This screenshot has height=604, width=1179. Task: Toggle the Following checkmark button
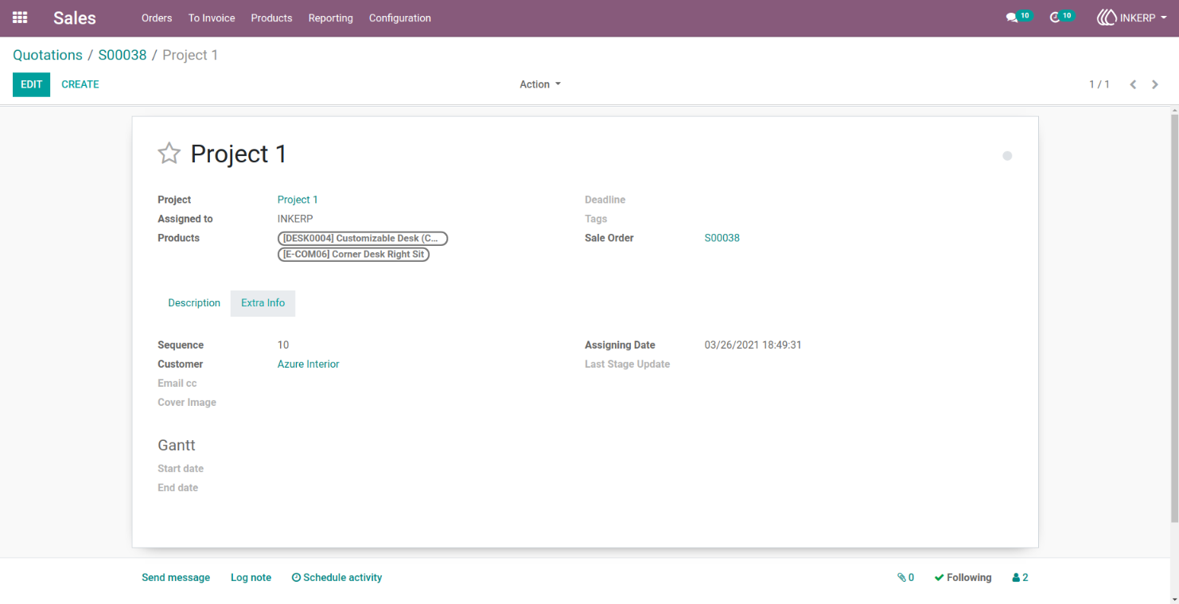[x=963, y=578]
